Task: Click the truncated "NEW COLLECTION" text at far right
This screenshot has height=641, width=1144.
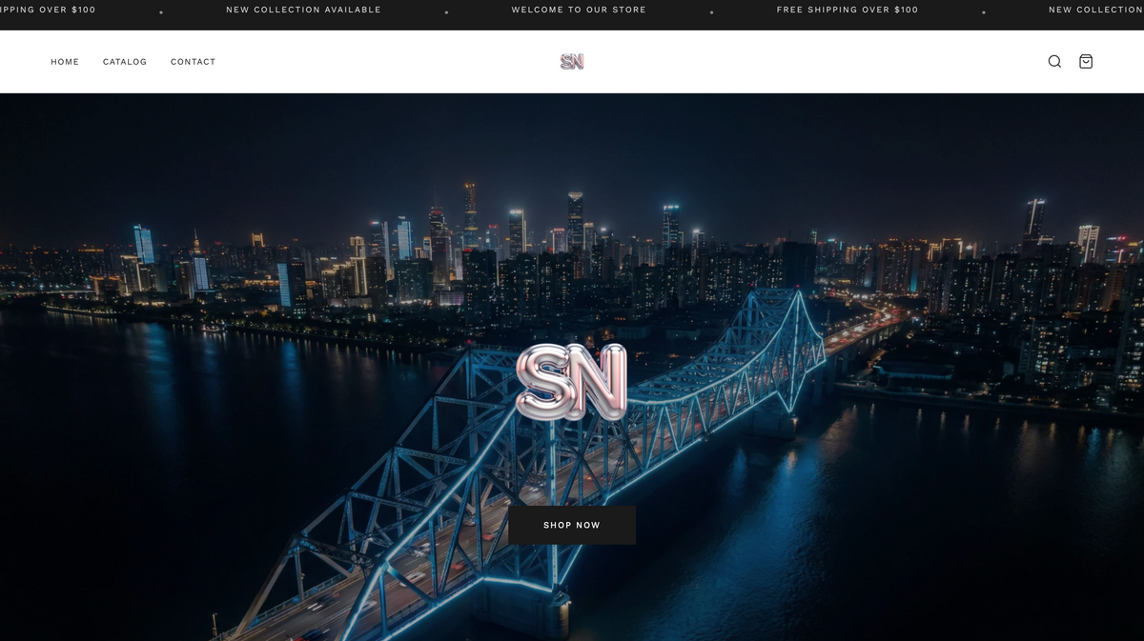Action: [1096, 10]
